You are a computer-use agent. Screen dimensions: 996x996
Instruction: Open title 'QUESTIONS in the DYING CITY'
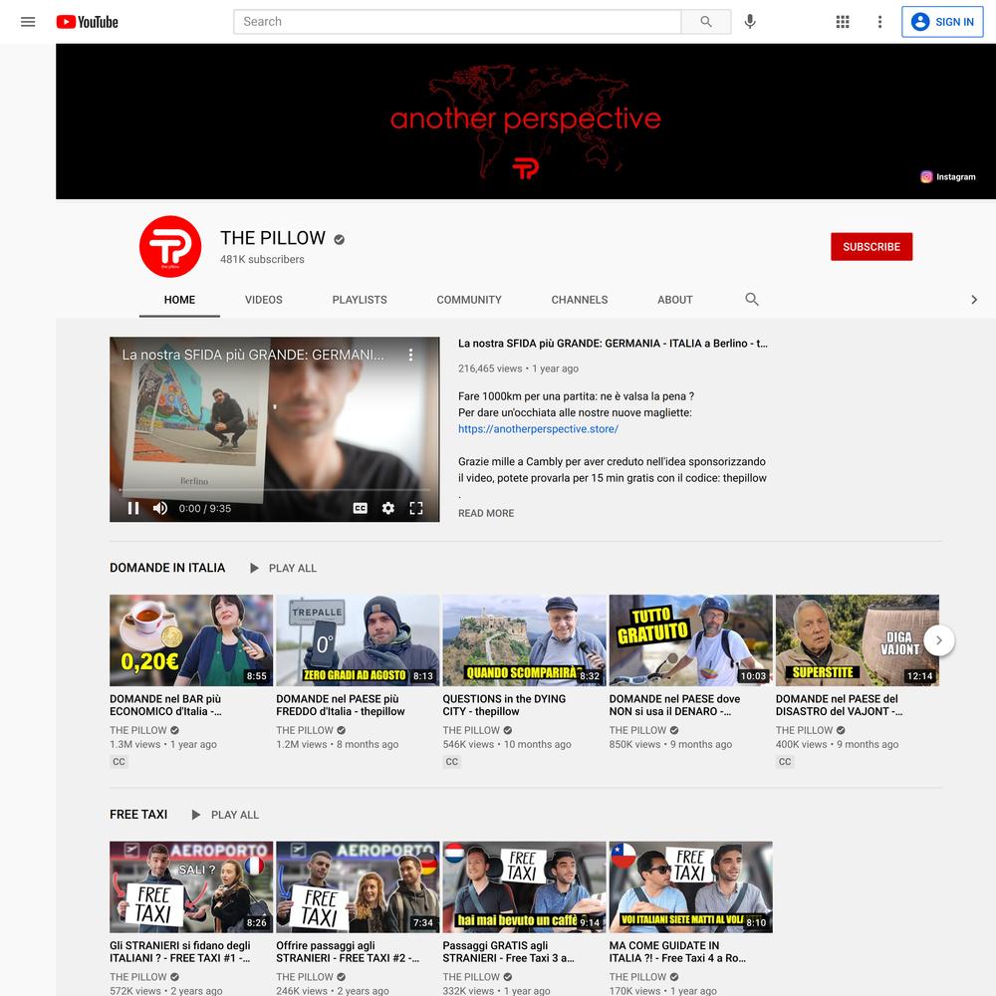(x=504, y=705)
